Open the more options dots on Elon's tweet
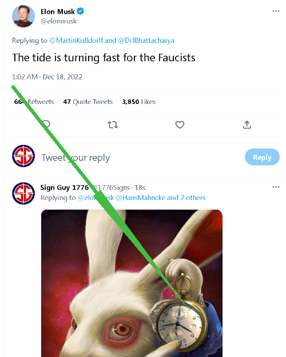 [276, 11]
